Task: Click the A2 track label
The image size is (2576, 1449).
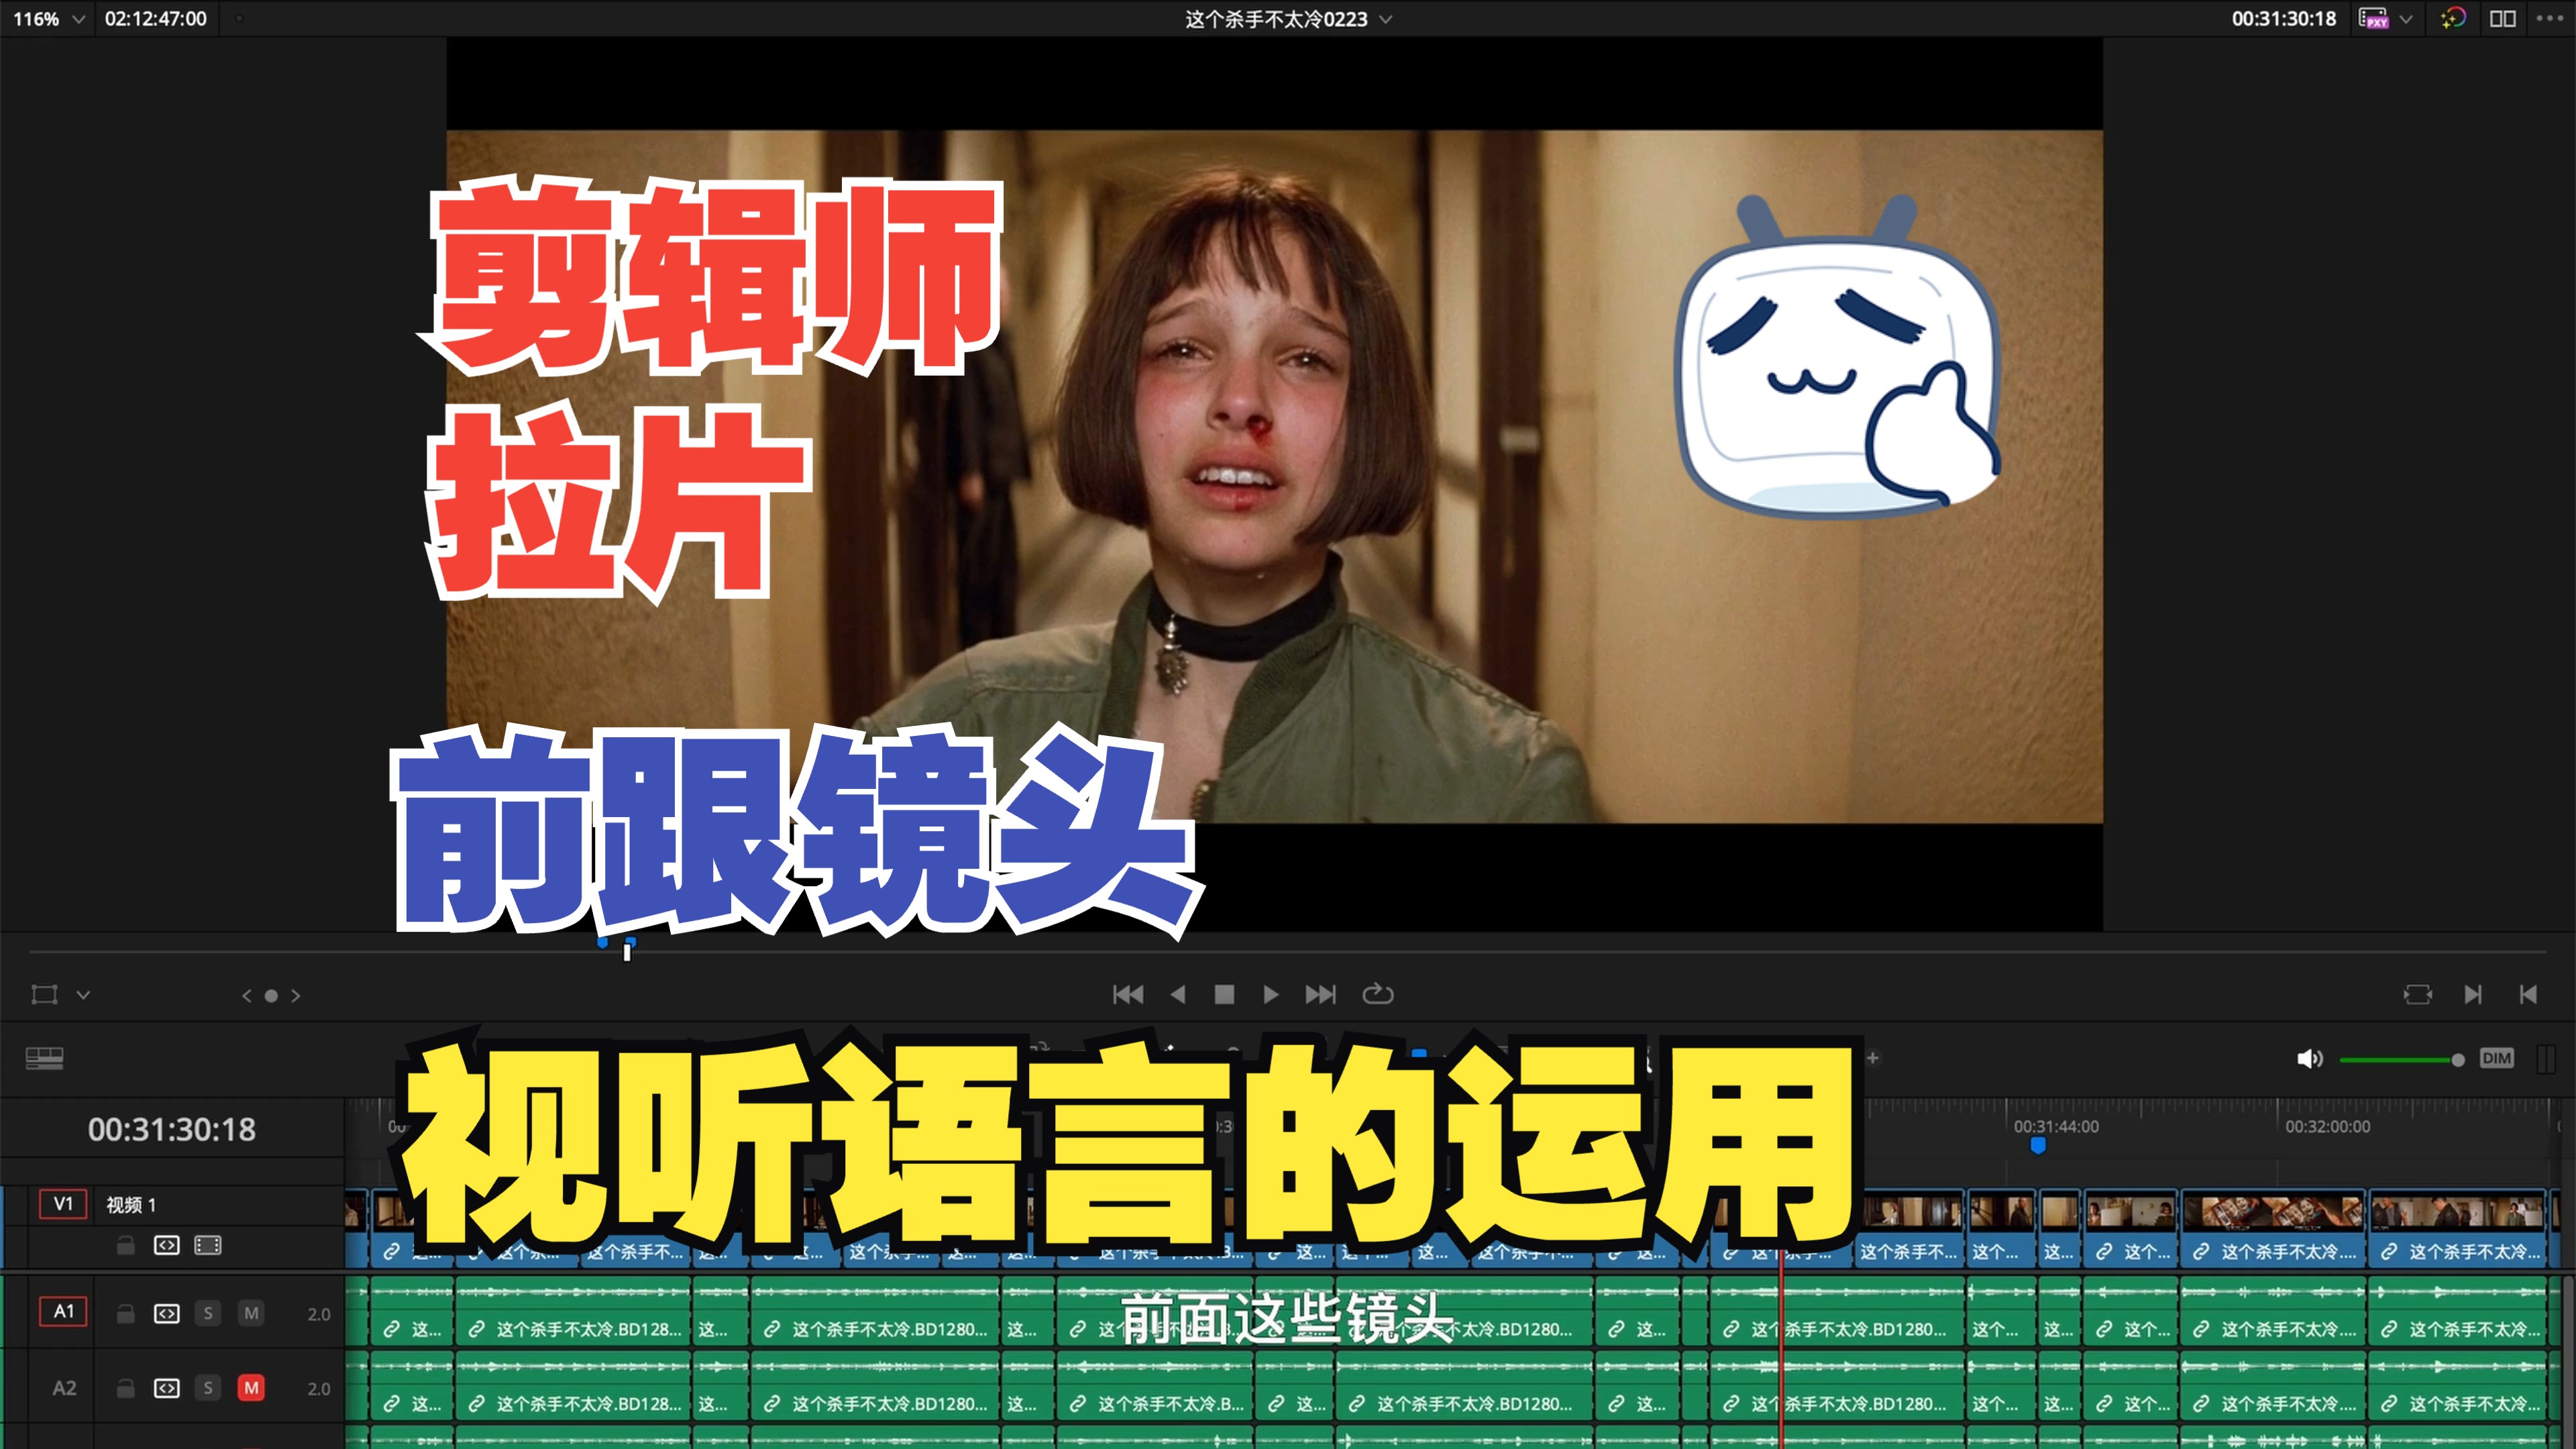Action: pos(64,1388)
